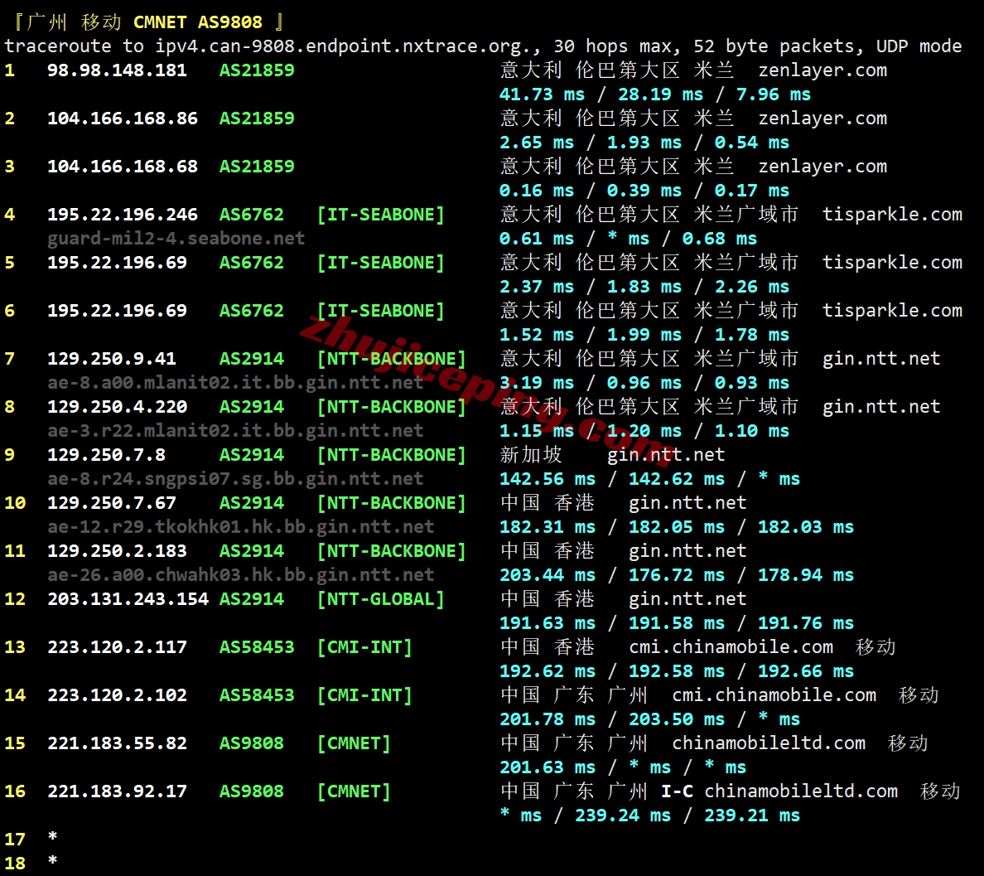This screenshot has width=984, height=876.
Task: Select the IP address 129.250.7.8
Action: [x=107, y=455]
